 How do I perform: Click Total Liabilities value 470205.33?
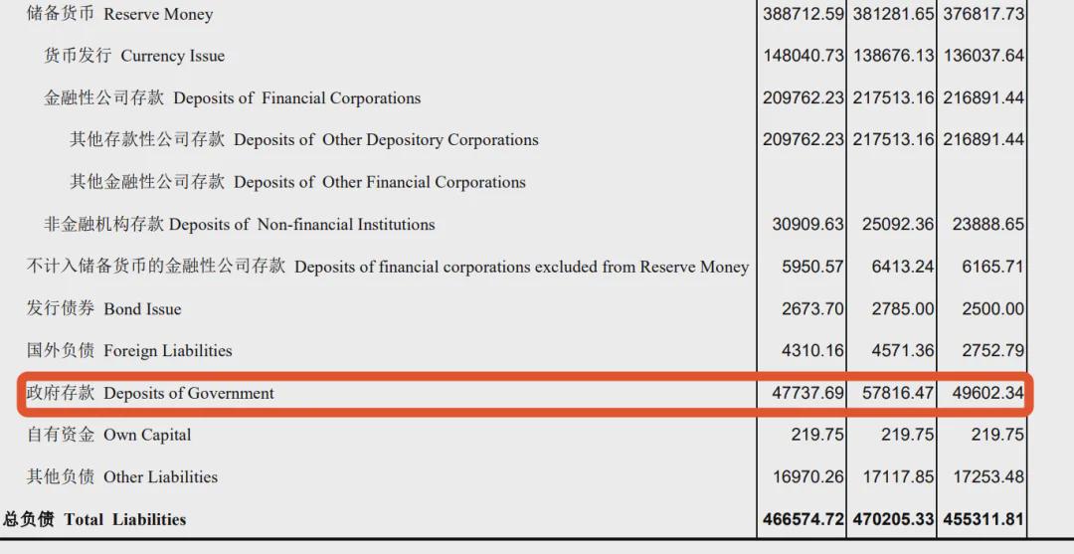click(893, 519)
